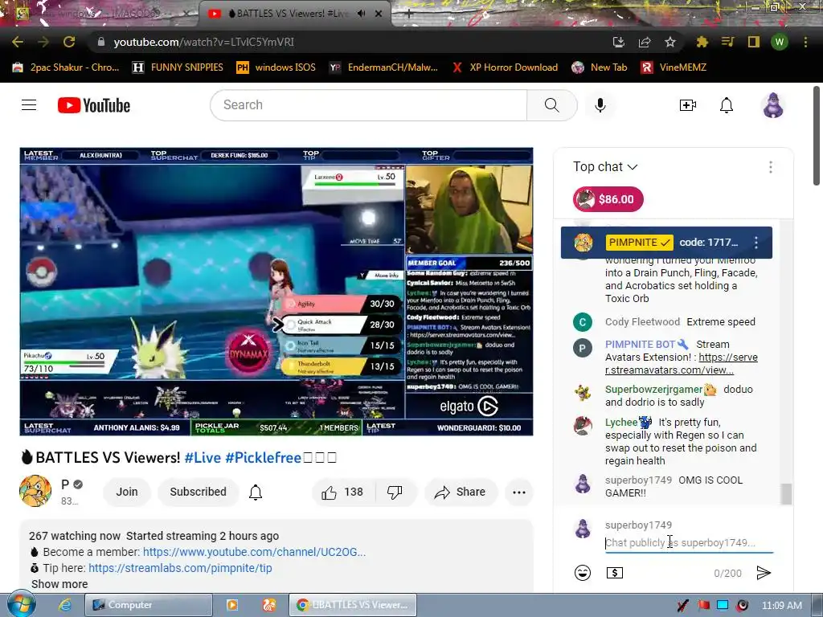
Task: Click the #Picklefree hashtag
Action: click(263, 457)
